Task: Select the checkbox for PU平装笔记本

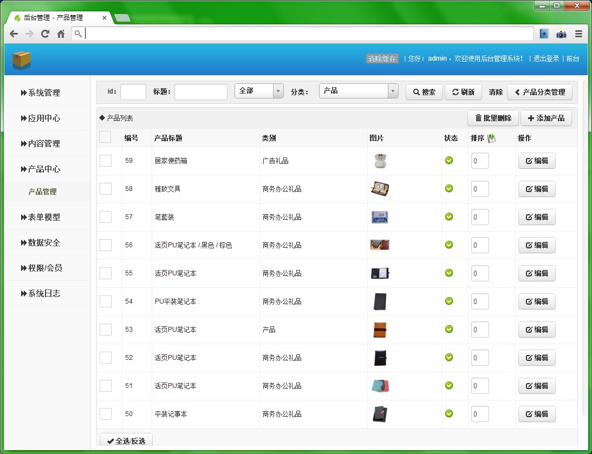Action: [105, 301]
